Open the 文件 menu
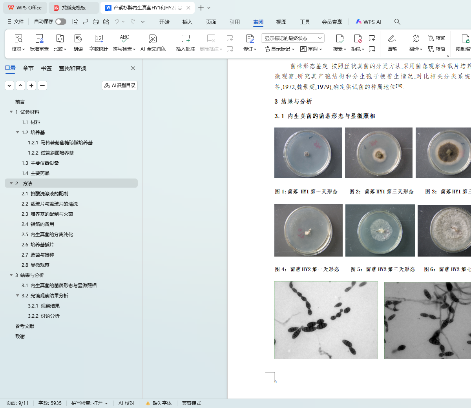 [x=16, y=22]
